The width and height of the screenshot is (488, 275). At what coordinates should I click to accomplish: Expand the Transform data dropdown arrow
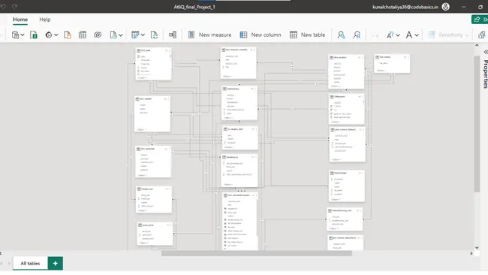(143, 35)
